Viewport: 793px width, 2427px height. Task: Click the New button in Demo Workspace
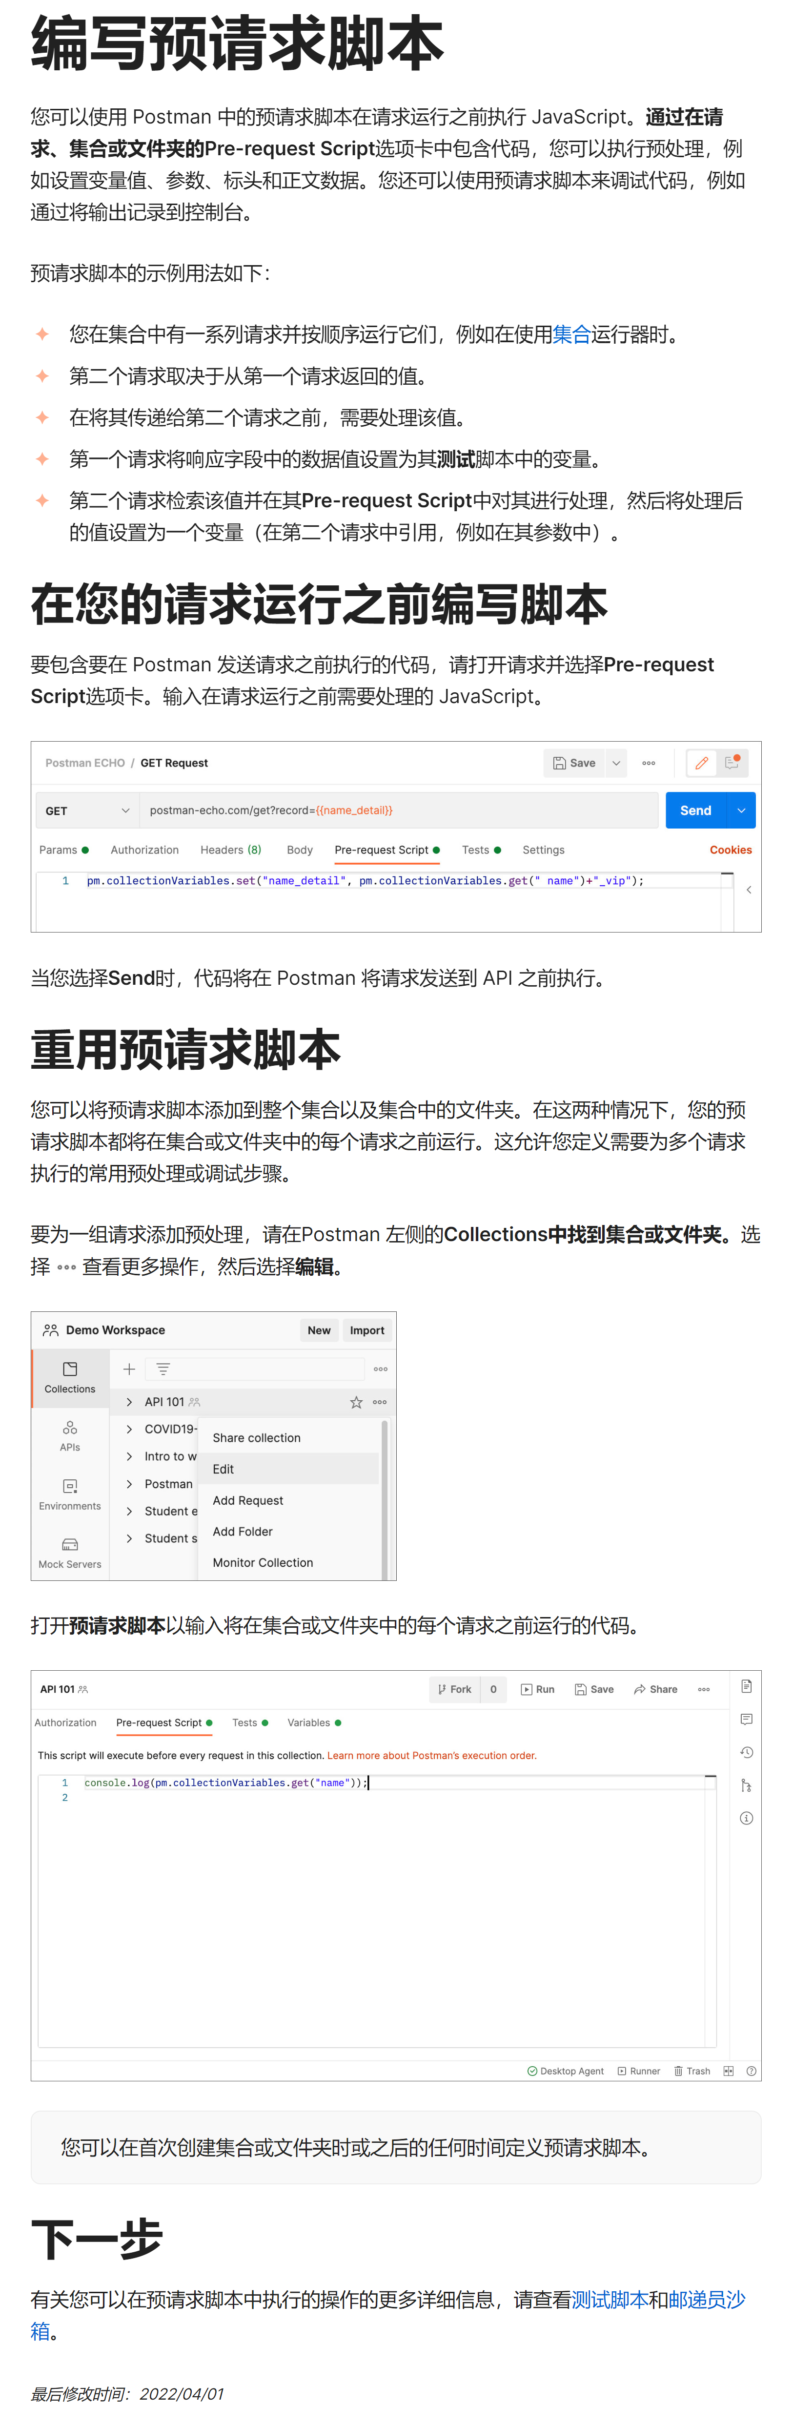pos(319,1330)
